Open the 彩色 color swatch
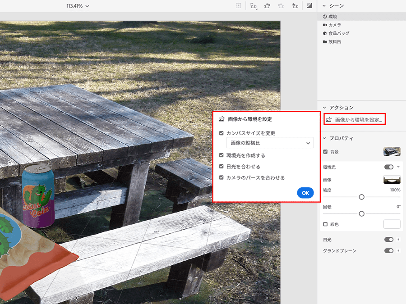This screenshot has height=304, width=406. tap(392, 224)
